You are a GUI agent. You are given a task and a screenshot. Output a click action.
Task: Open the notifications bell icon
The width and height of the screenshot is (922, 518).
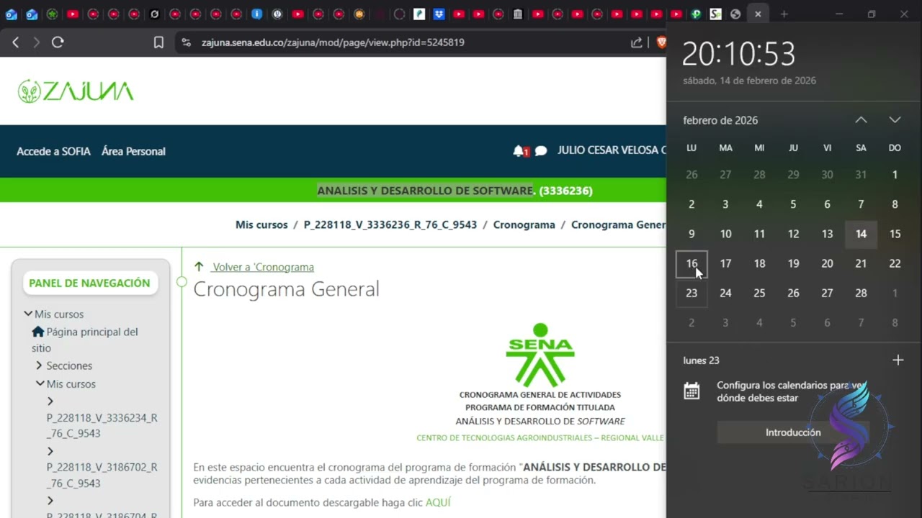pos(519,151)
